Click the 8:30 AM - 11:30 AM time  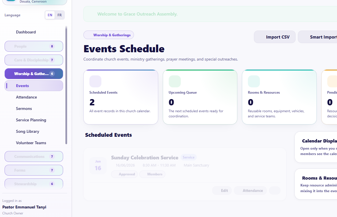click(159, 165)
